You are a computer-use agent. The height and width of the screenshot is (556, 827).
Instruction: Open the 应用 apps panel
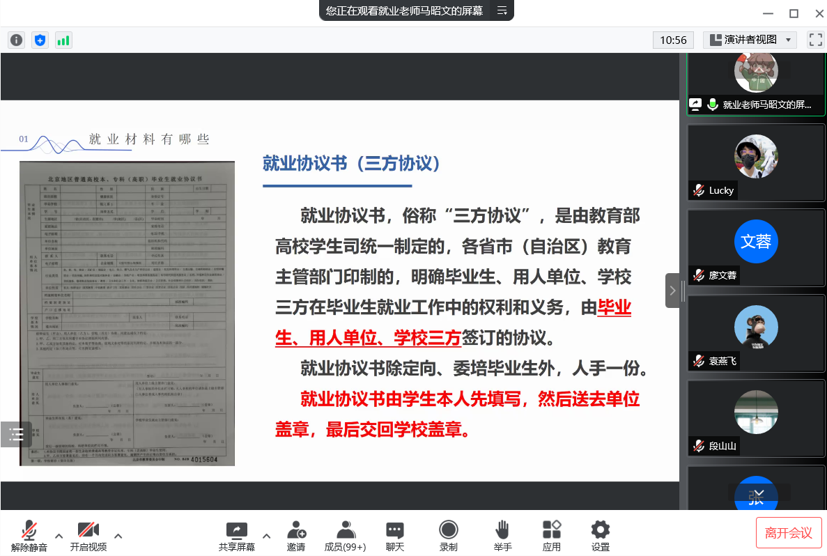pos(552,536)
